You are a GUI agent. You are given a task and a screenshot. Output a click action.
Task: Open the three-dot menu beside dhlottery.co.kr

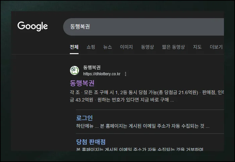(x=126, y=74)
